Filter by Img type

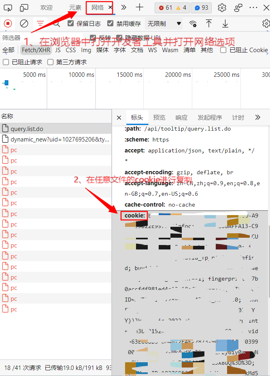(86, 50)
